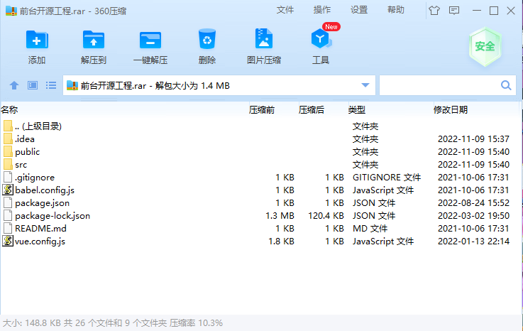Click the 添加 (Add) toolbar icon
This screenshot has width=523, height=331.
[37, 40]
